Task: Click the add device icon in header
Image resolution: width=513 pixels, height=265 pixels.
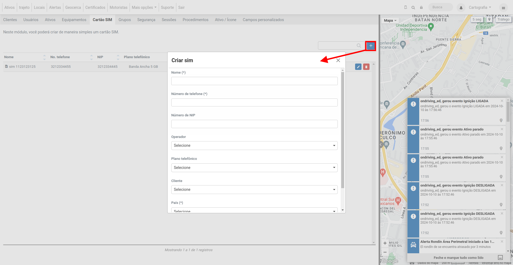Action: point(406,7)
